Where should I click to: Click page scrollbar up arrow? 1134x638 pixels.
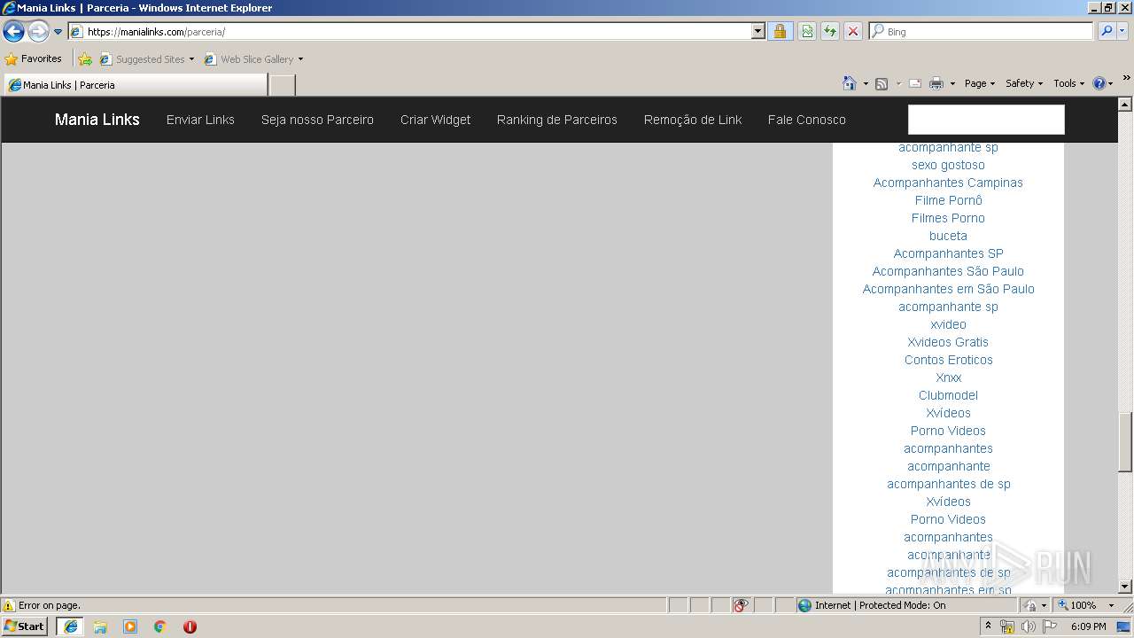click(x=1125, y=104)
